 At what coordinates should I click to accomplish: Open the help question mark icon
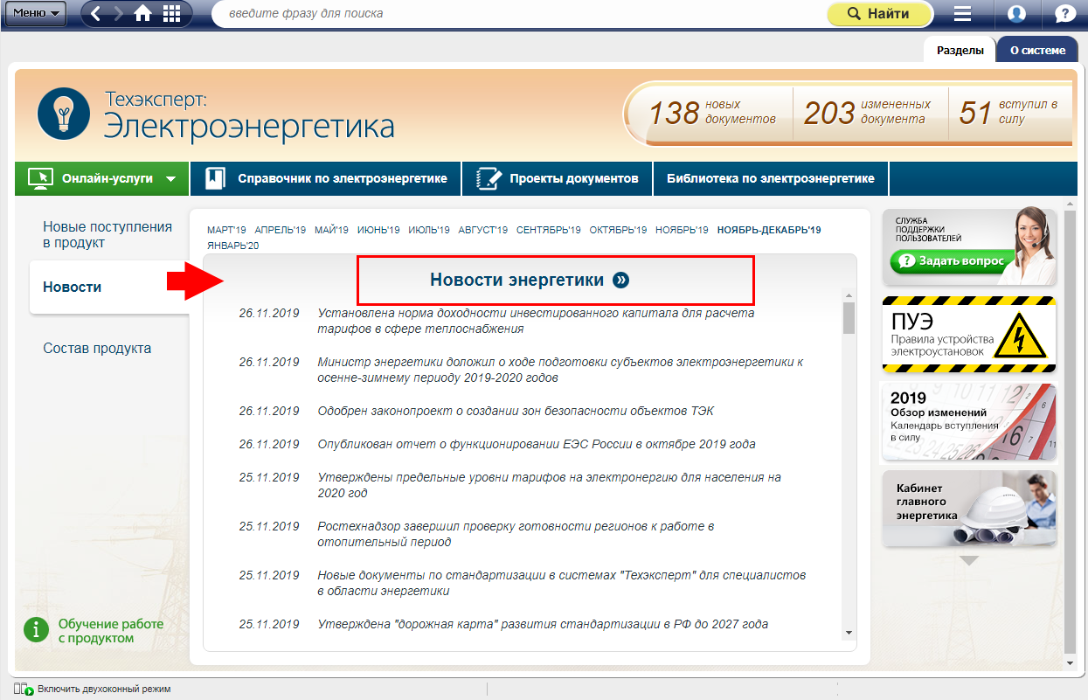coord(1064,14)
